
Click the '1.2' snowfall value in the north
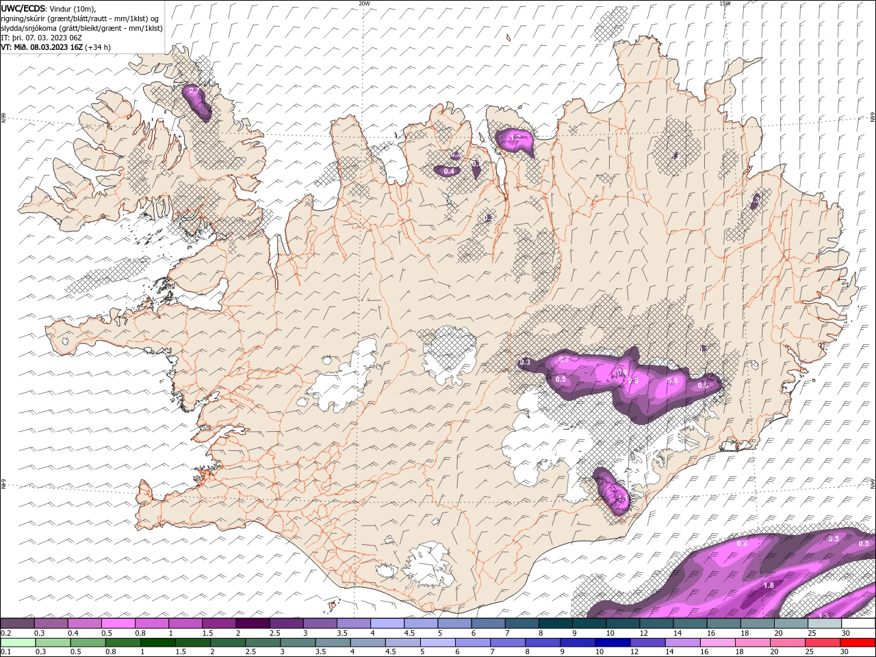click(x=516, y=138)
